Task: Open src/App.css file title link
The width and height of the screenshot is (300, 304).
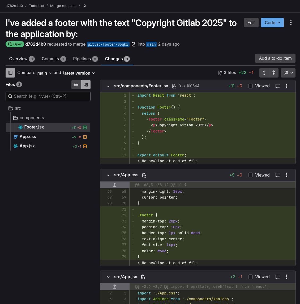Action: (x=126, y=175)
